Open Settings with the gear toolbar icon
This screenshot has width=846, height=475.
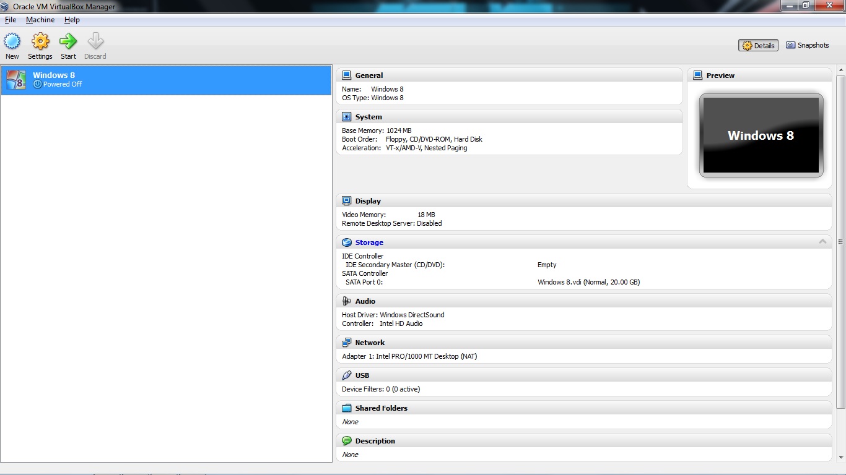[x=40, y=41]
